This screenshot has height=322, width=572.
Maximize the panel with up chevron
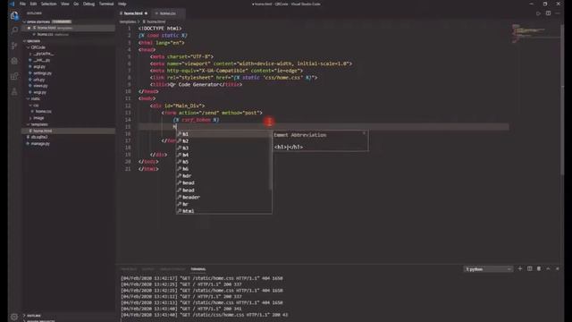pyautogui.click(x=548, y=268)
